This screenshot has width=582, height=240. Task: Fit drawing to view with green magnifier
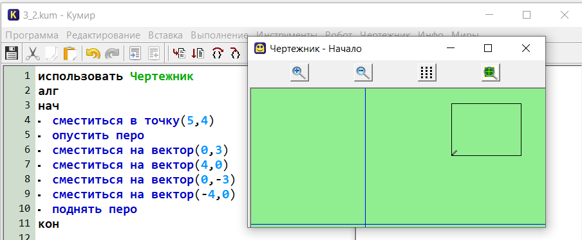pyautogui.click(x=491, y=73)
